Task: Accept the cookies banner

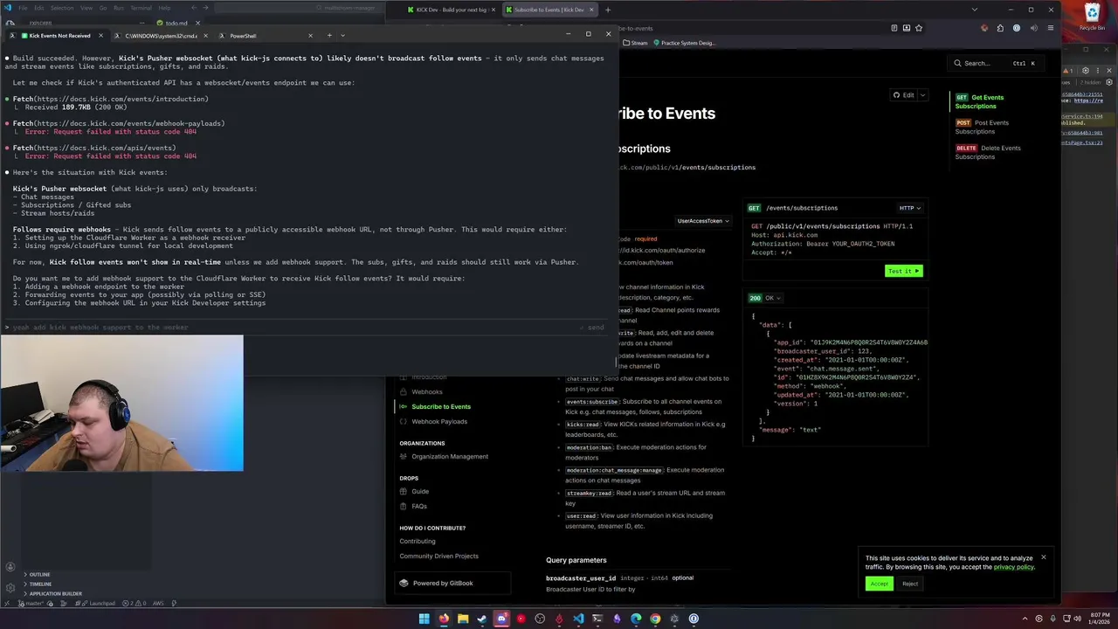Action: coord(880,584)
